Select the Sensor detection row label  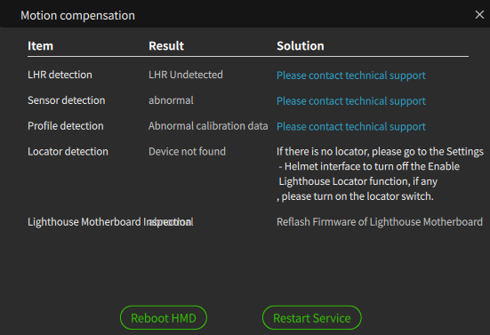[x=66, y=100]
